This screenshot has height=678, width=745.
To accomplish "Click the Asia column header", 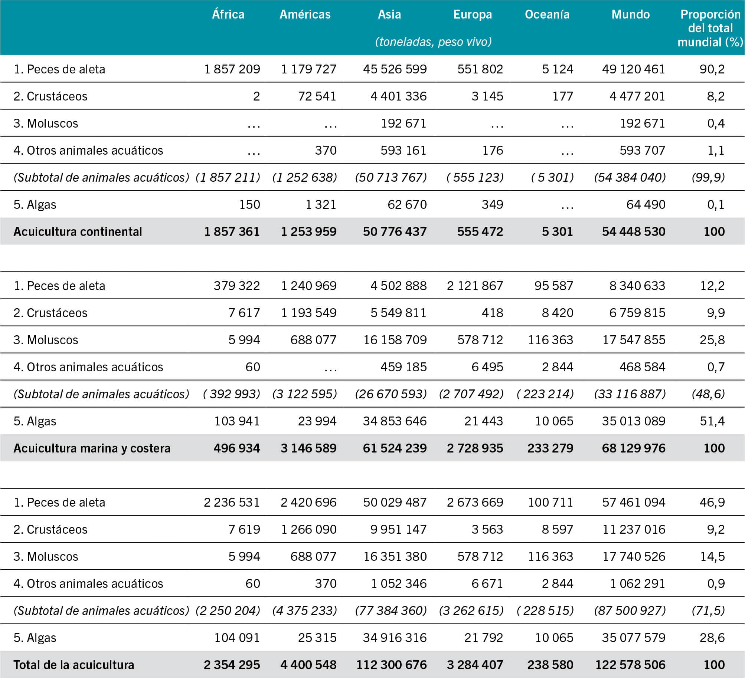I will click(x=389, y=14).
